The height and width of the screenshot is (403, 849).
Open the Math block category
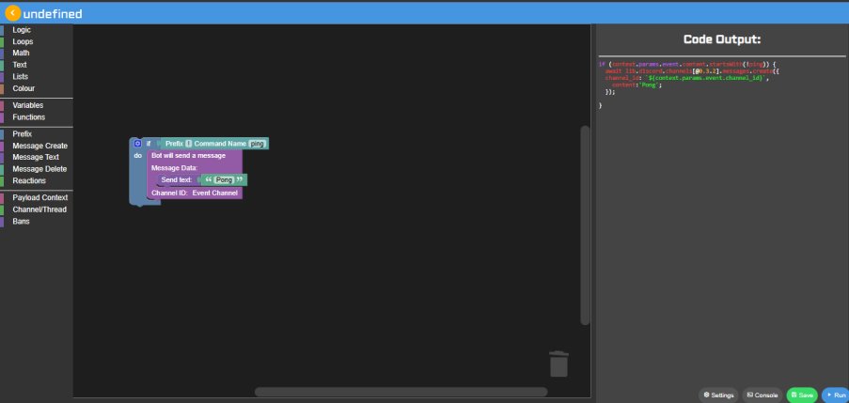[x=21, y=53]
